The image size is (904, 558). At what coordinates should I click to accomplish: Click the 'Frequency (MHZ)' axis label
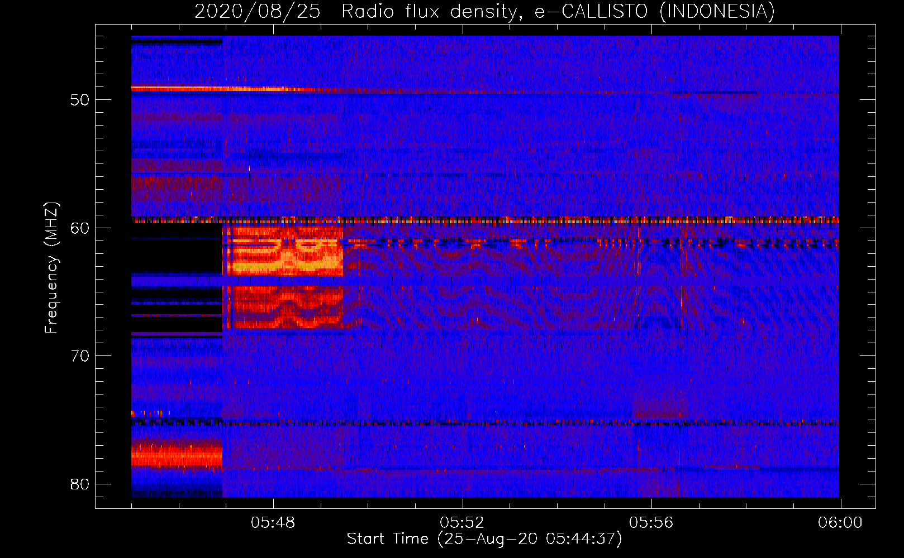point(51,268)
